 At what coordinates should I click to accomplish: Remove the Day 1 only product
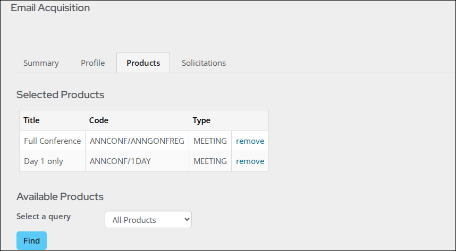coord(250,161)
